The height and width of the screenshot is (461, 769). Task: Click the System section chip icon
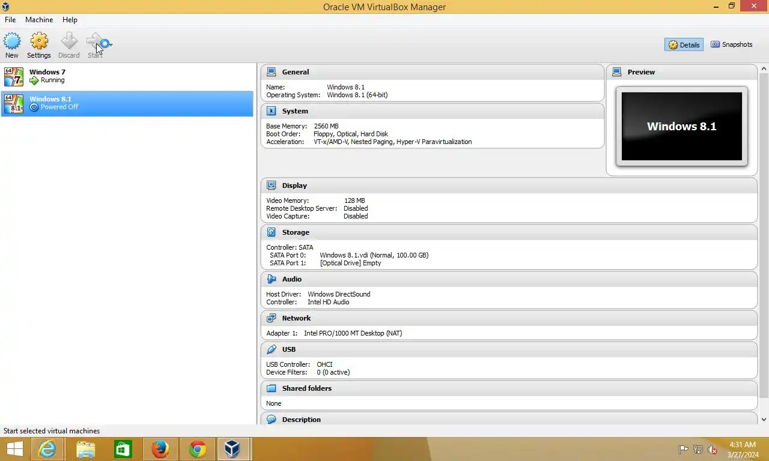[x=271, y=111]
